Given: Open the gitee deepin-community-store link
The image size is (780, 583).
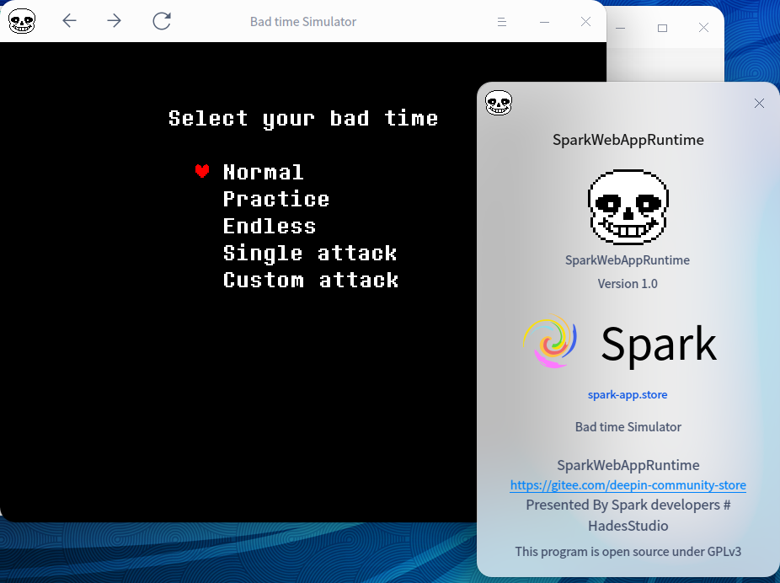Looking at the screenshot, I should tap(628, 485).
